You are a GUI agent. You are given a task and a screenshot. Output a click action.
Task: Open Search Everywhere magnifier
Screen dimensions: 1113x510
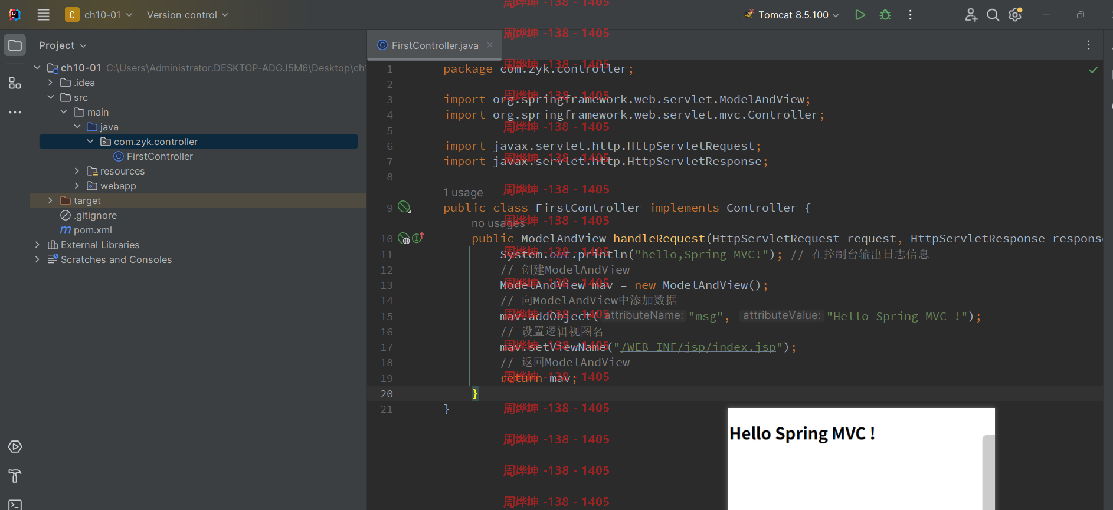[993, 15]
